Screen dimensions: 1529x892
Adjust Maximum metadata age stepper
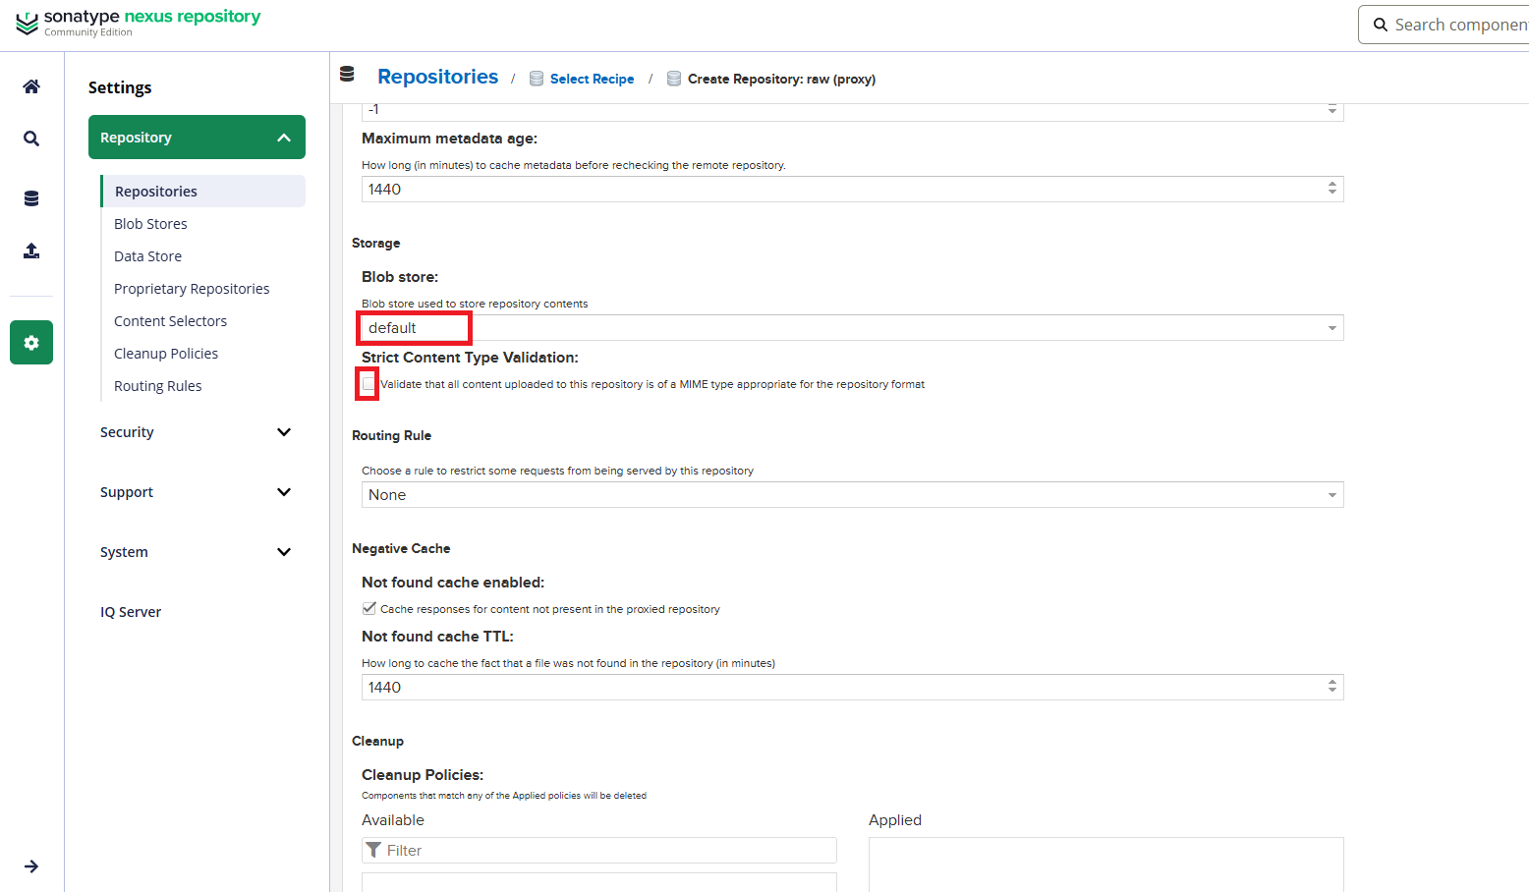pos(1332,189)
